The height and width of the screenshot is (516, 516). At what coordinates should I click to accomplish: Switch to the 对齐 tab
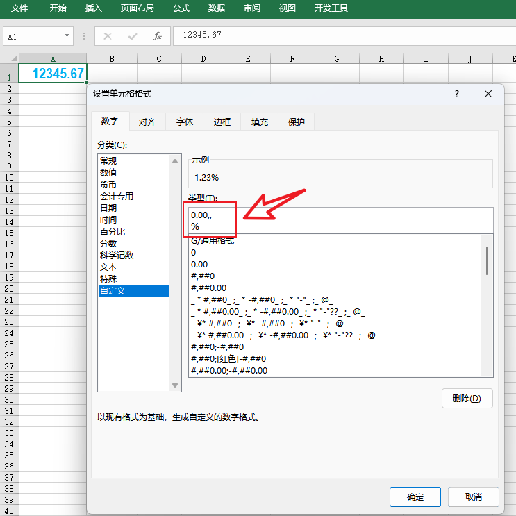[x=147, y=122]
